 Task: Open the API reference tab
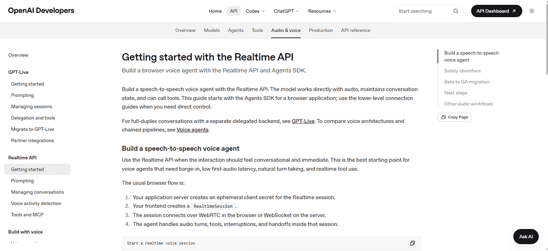[x=356, y=31]
